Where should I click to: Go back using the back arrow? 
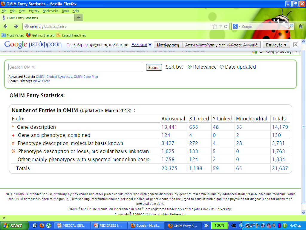[x=5, y=26]
